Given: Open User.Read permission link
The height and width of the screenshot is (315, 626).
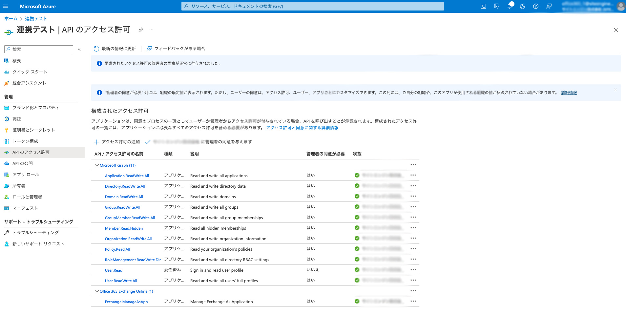Looking at the screenshot, I should (x=114, y=270).
